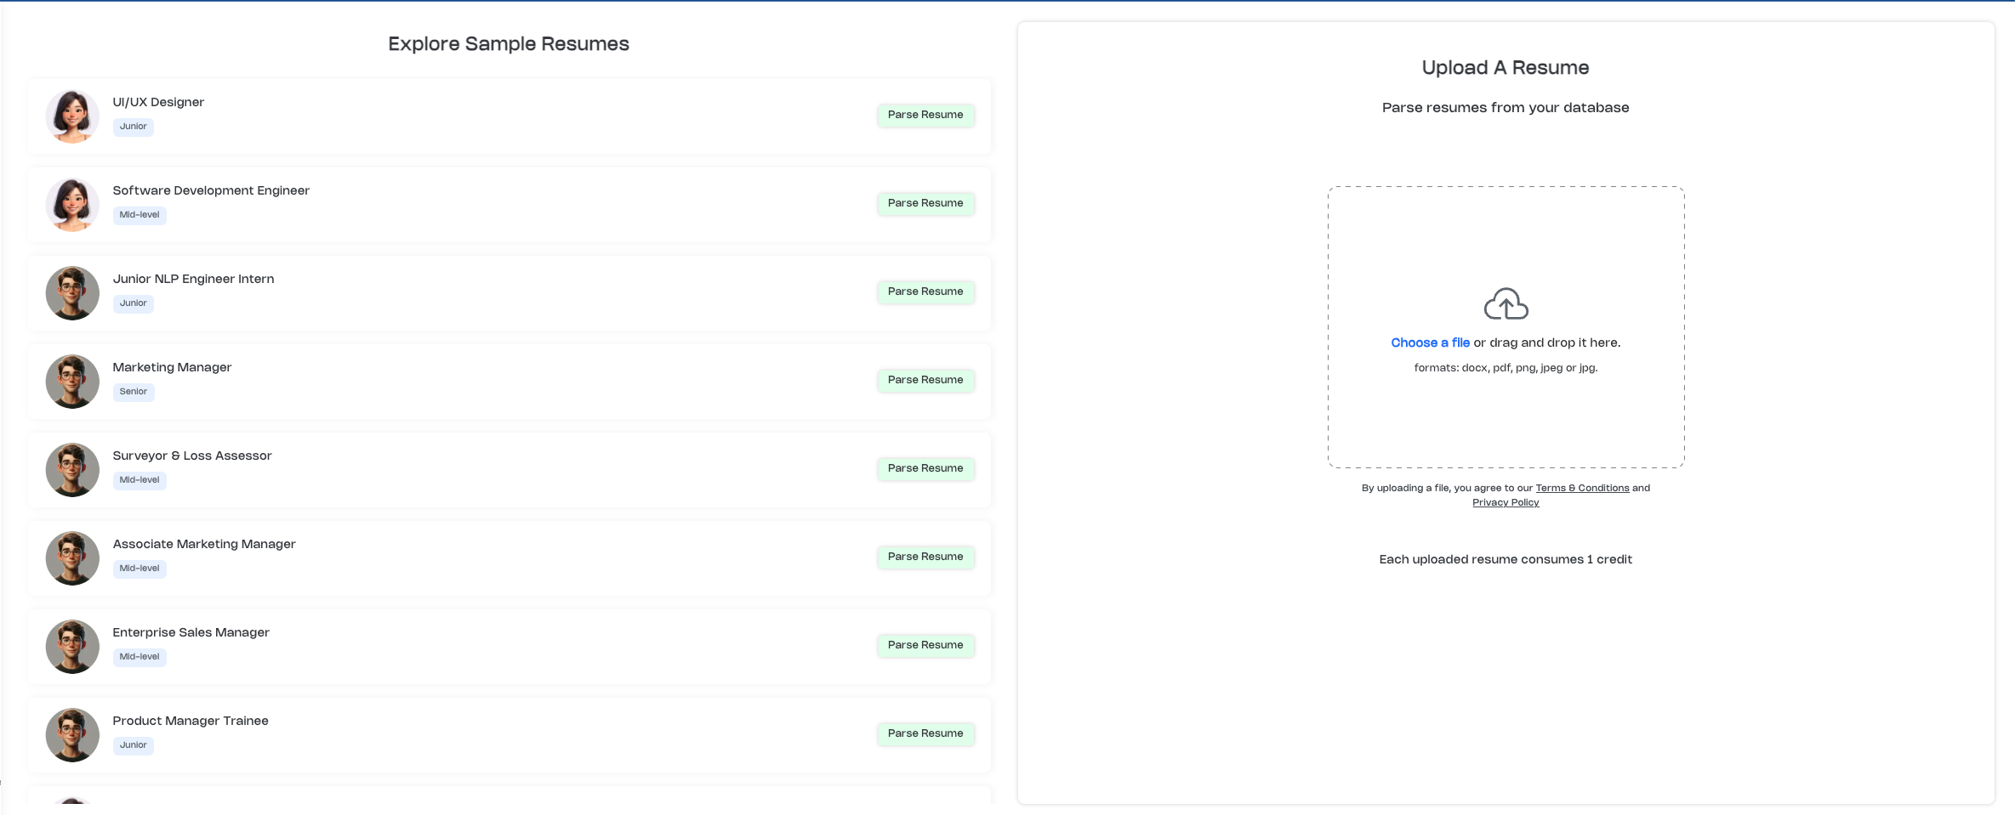Viewport: 2015px width, 815px height.
Task: Click the cloud upload icon
Action: 1506,303
